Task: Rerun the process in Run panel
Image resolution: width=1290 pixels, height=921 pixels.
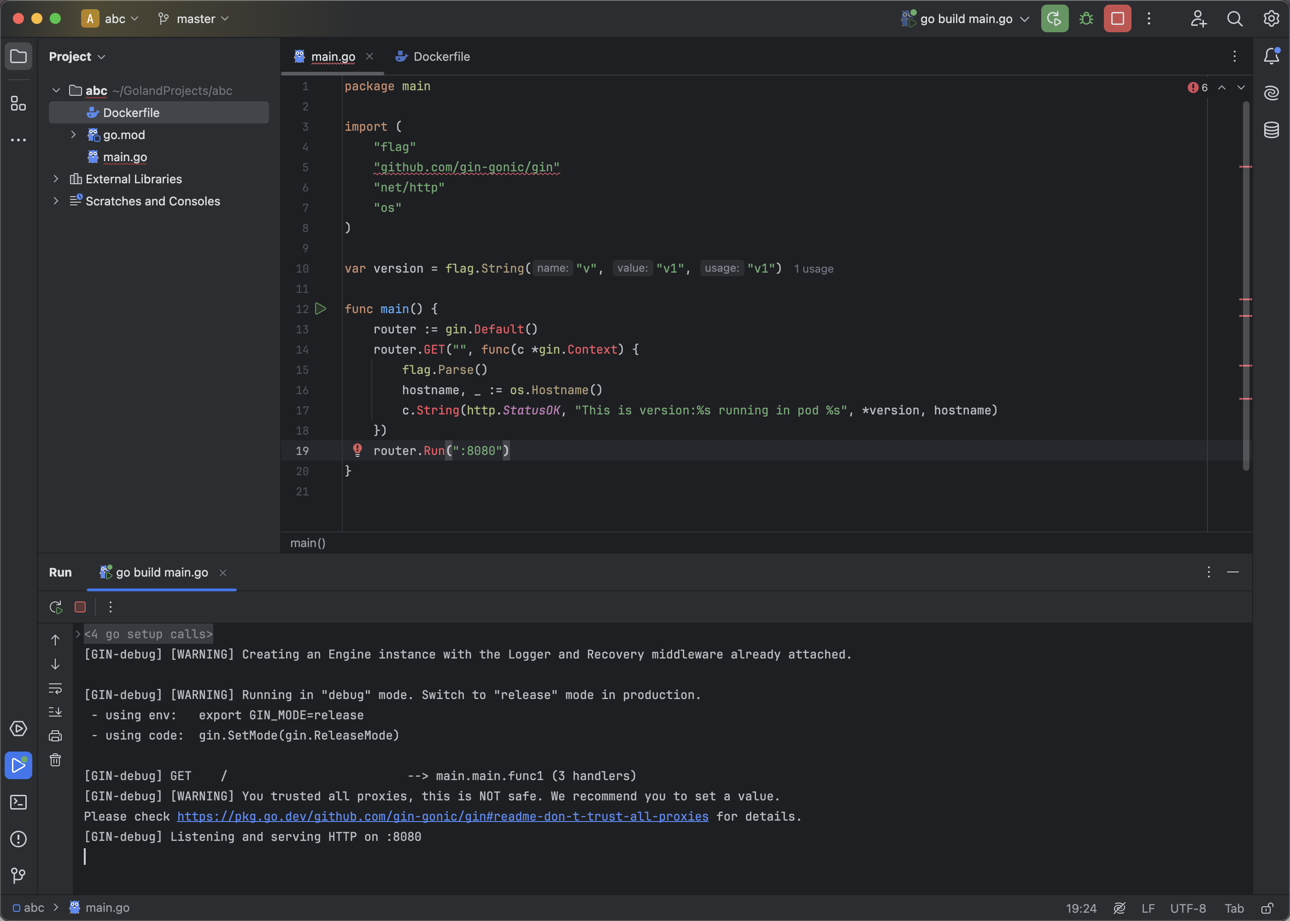Action: coord(56,607)
